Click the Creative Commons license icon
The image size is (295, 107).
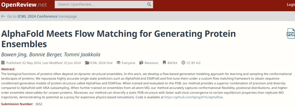(x=183, y=63)
